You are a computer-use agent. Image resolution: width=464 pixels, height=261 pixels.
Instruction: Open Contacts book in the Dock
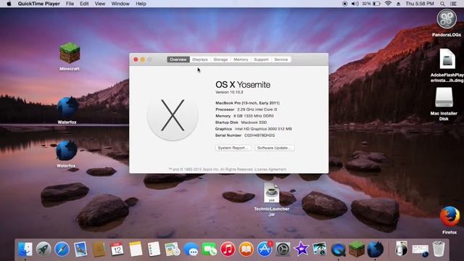(x=99, y=249)
